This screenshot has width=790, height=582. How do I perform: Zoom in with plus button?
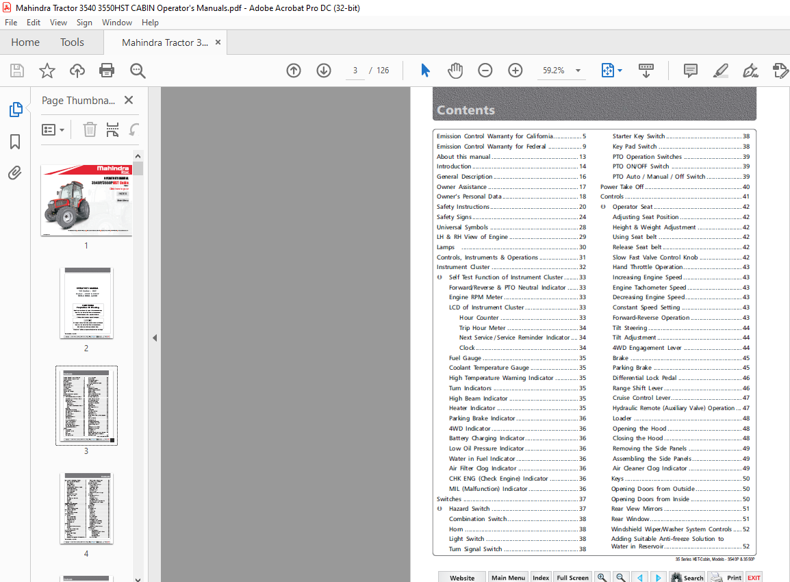point(515,71)
